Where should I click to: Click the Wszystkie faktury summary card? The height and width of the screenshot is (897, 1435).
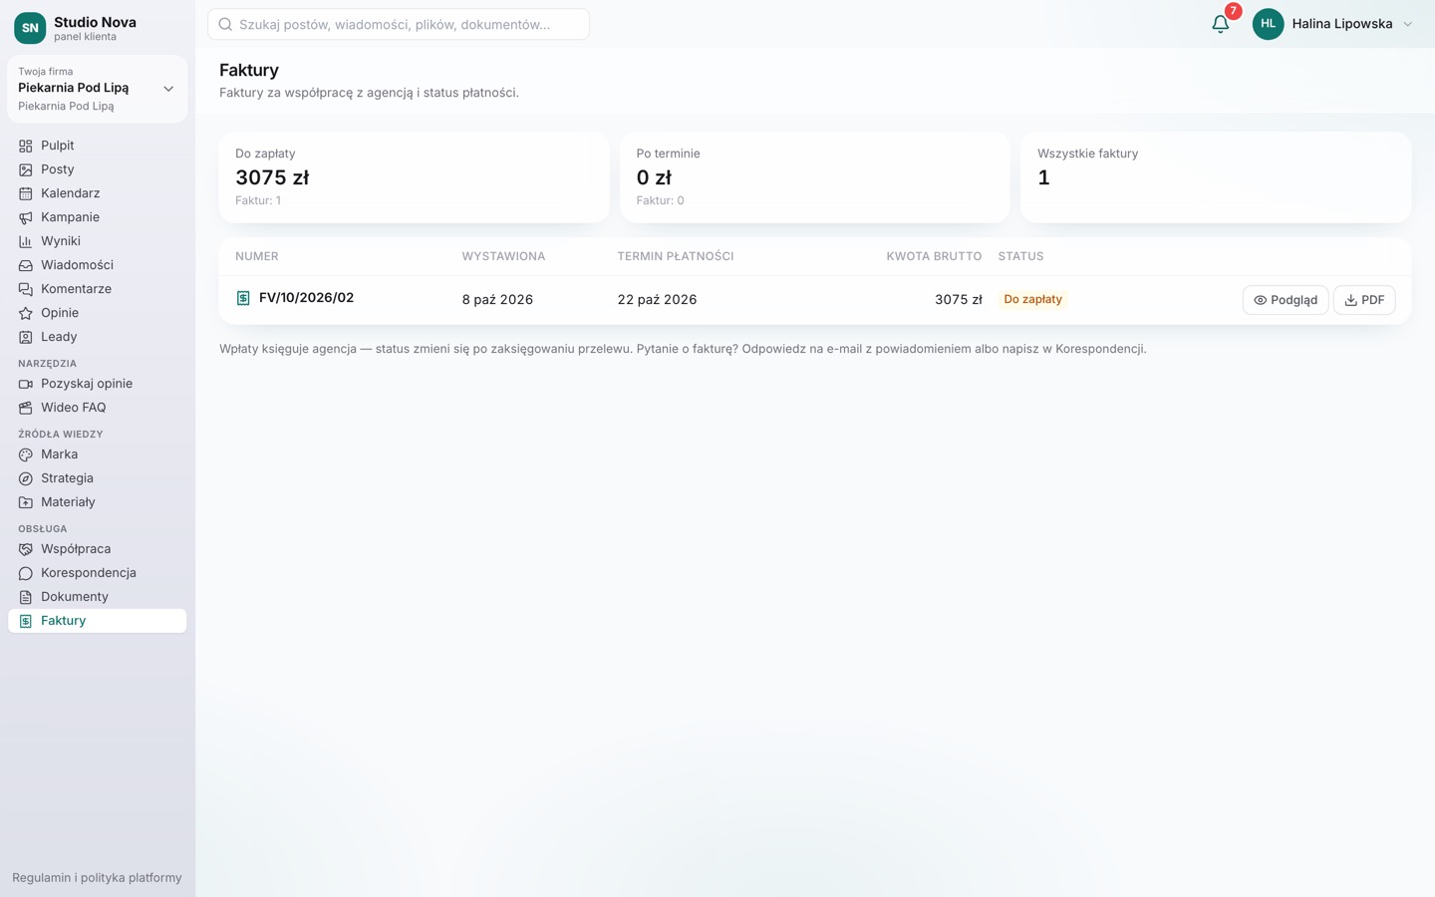click(1216, 177)
